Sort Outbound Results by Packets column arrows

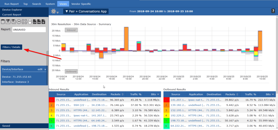point(237,94)
